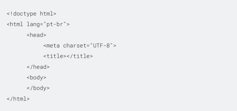The image size is (237, 111).
Task: Click the closing html tag
Action: (x=18, y=99)
